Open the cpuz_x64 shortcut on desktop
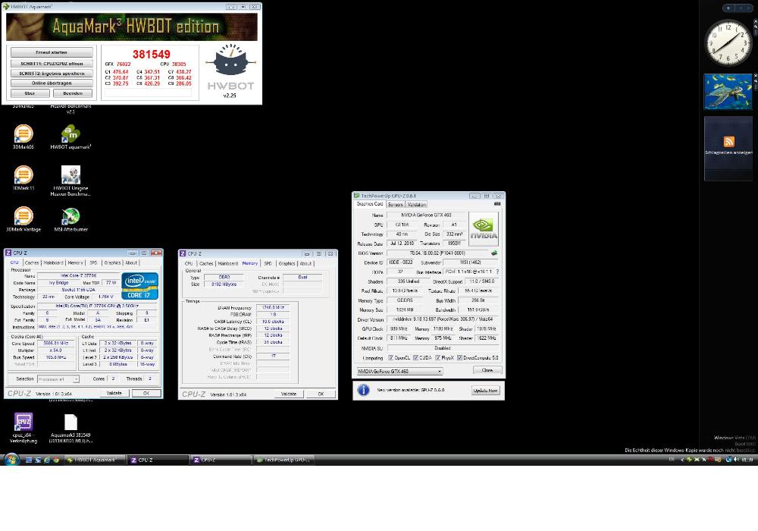The image size is (758, 531). coord(23,428)
